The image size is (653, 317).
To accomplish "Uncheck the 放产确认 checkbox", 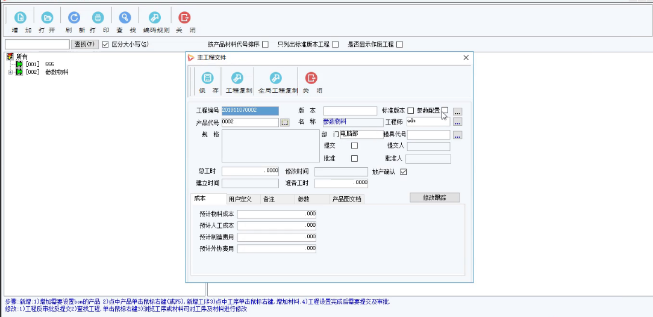I will point(404,172).
